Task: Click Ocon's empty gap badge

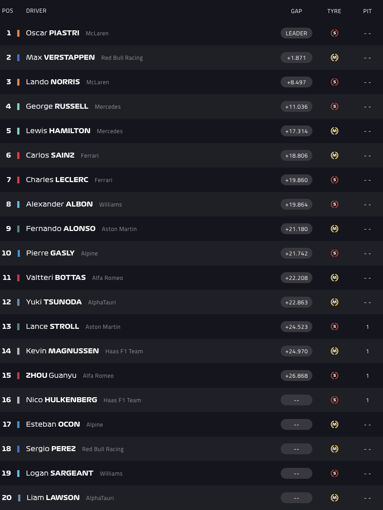Action: (x=297, y=424)
